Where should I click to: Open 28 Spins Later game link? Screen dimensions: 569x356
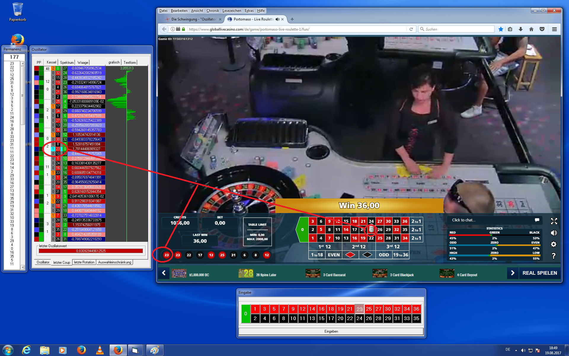[x=258, y=274]
